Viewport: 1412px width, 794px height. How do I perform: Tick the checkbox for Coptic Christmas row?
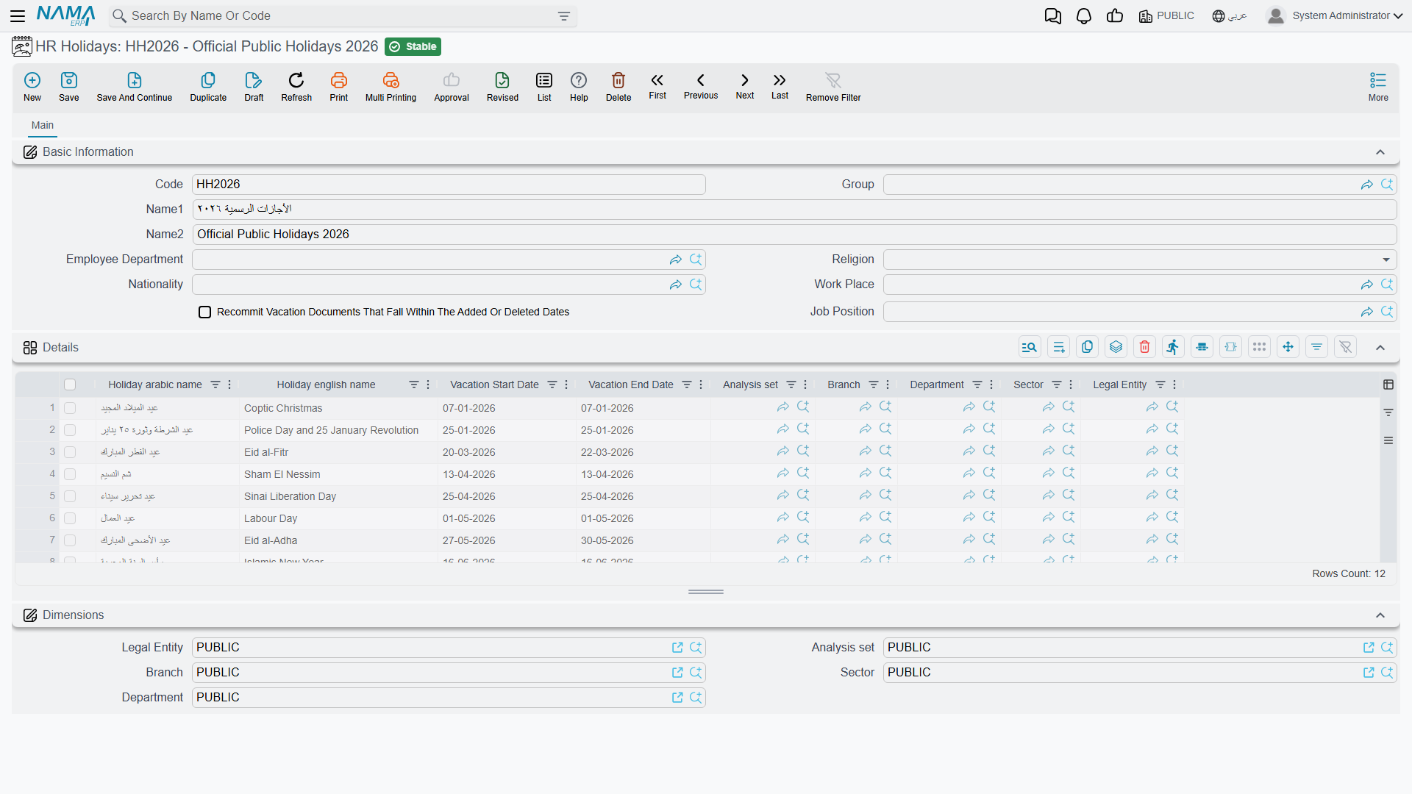70,408
